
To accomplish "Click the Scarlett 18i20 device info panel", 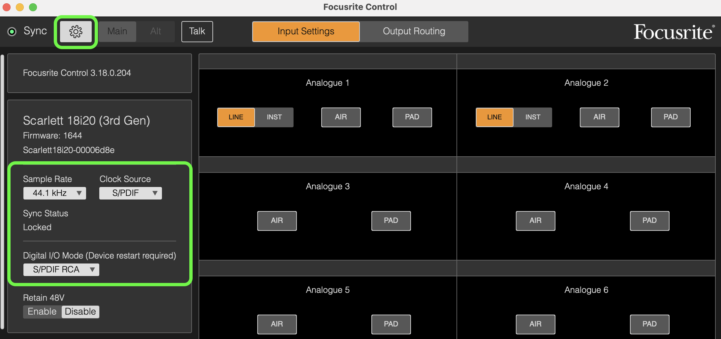I will (x=100, y=132).
